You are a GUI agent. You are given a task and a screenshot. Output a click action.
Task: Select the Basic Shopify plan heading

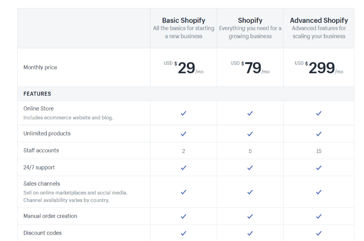point(183,20)
